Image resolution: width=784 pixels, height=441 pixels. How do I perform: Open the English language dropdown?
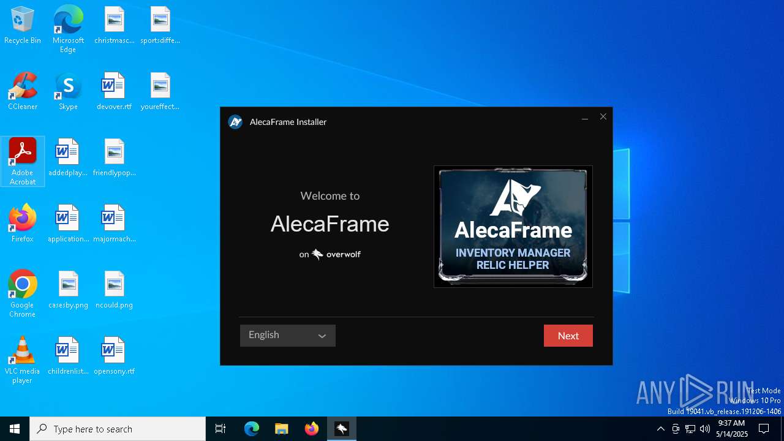(287, 336)
